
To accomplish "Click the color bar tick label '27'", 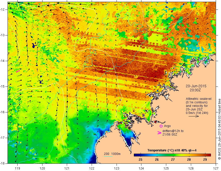I will coord(173,160).
